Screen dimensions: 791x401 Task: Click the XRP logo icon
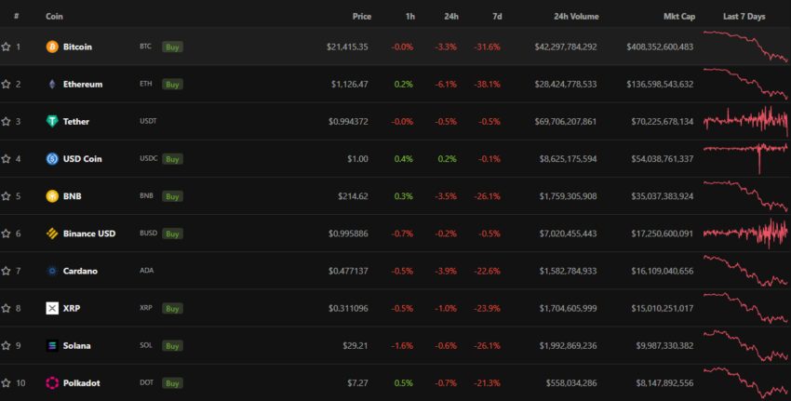52,308
